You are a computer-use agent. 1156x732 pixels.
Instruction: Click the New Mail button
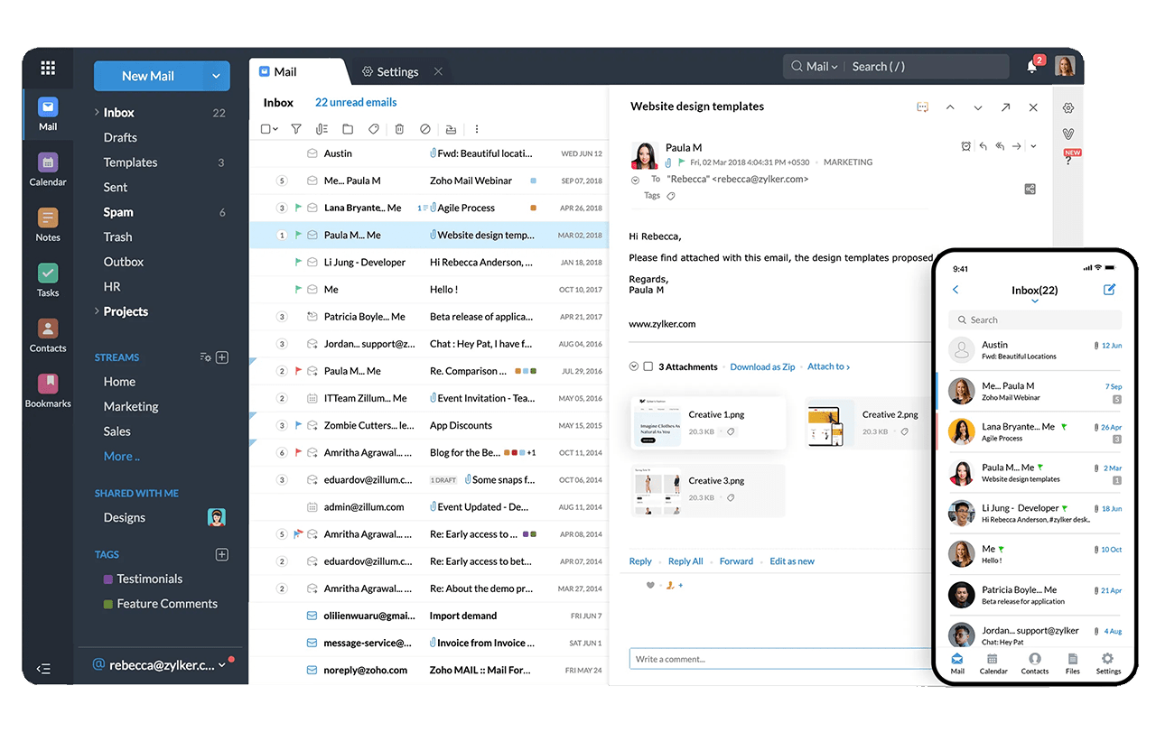tap(149, 76)
